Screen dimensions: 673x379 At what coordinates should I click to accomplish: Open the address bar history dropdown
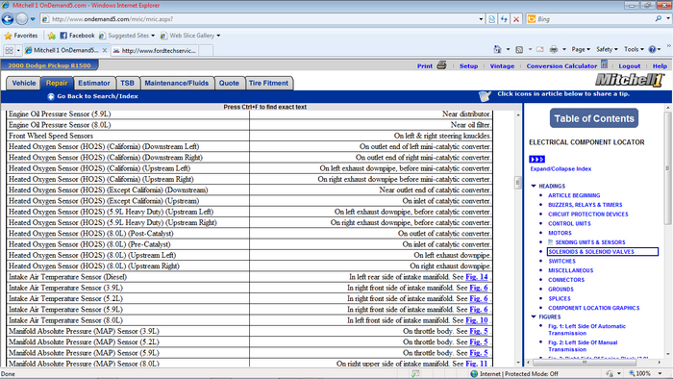click(481, 19)
